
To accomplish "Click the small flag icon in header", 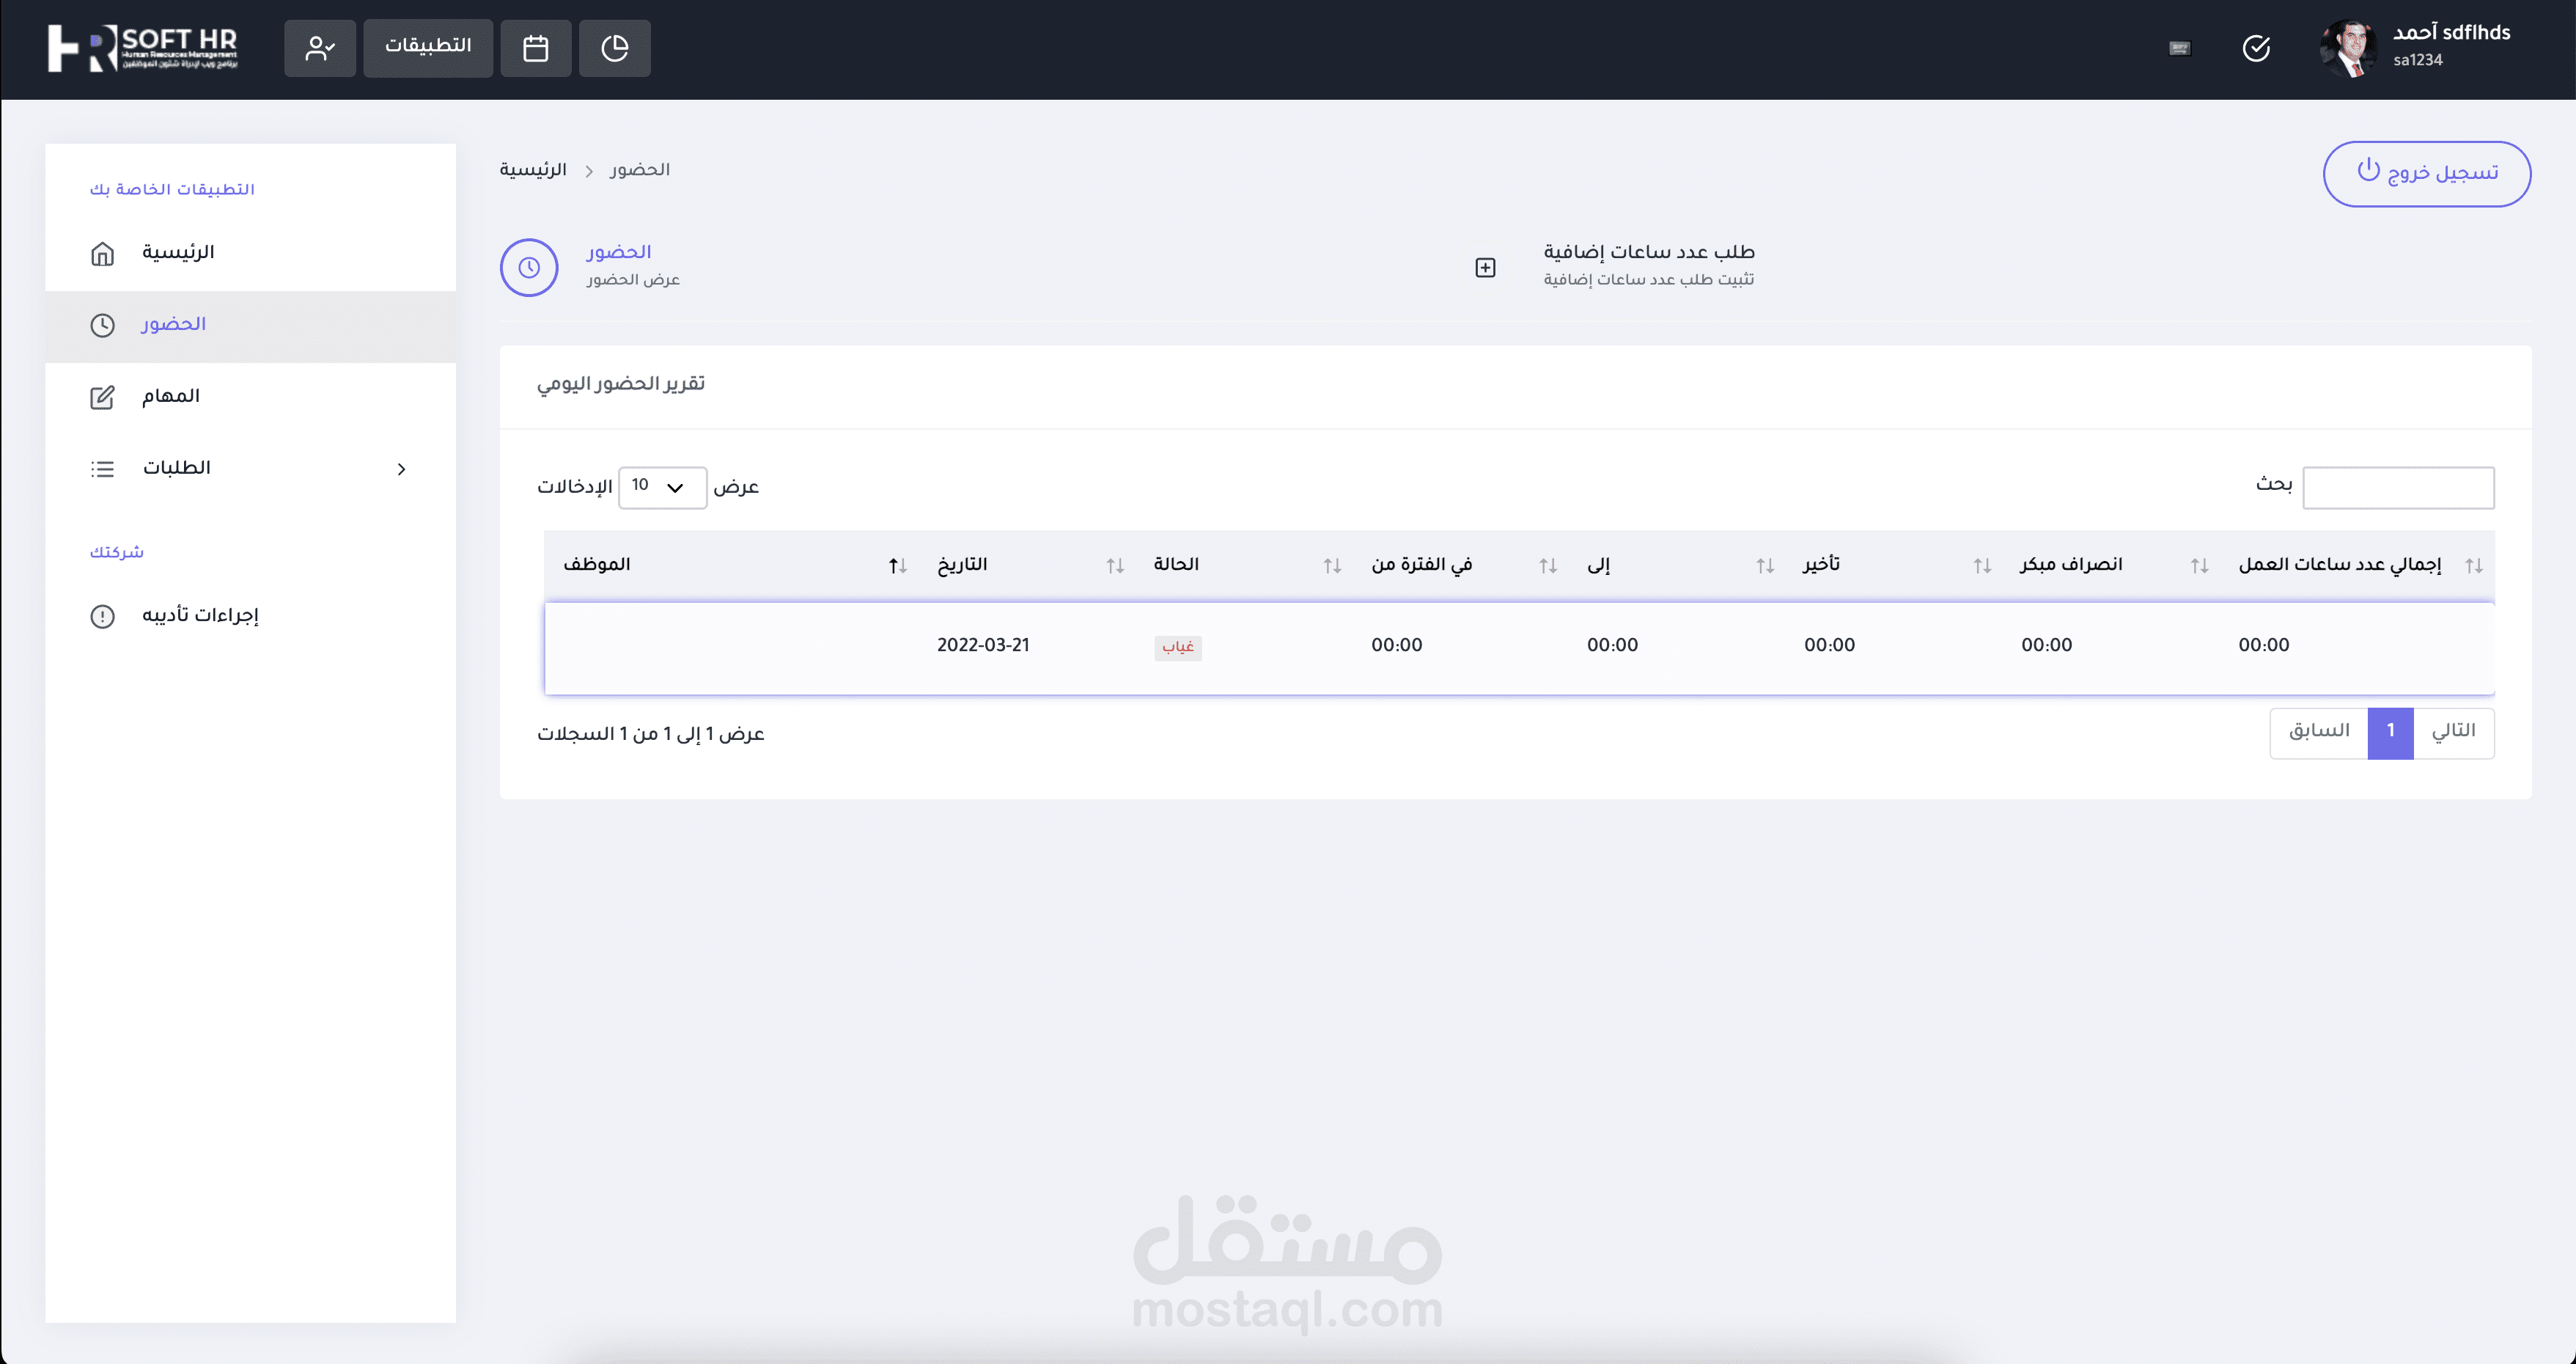I will pyautogui.click(x=2180, y=48).
